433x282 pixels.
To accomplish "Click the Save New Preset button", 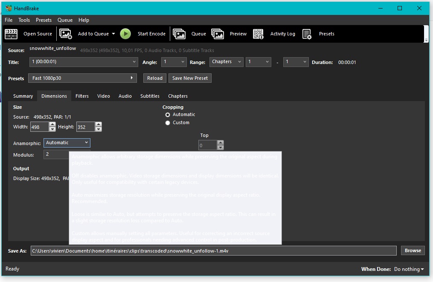I will tap(190, 78).
